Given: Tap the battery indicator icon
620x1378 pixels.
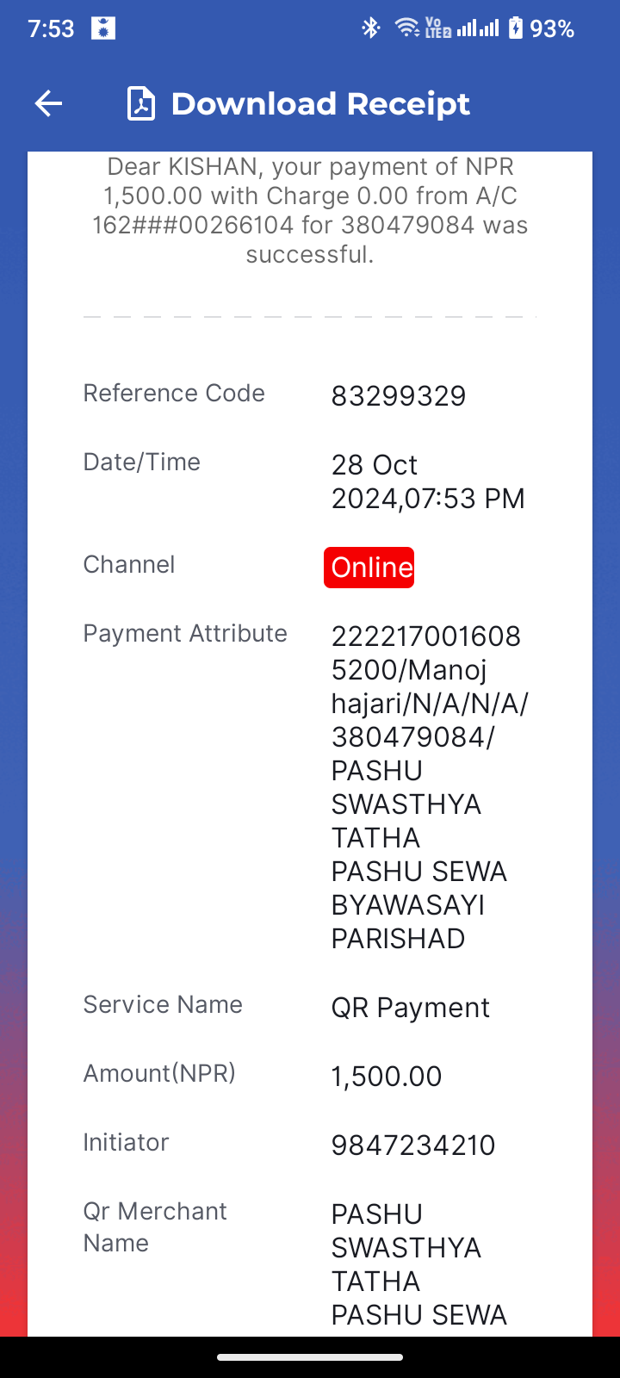Looking at the screenshot, I should tap(515, 28).
